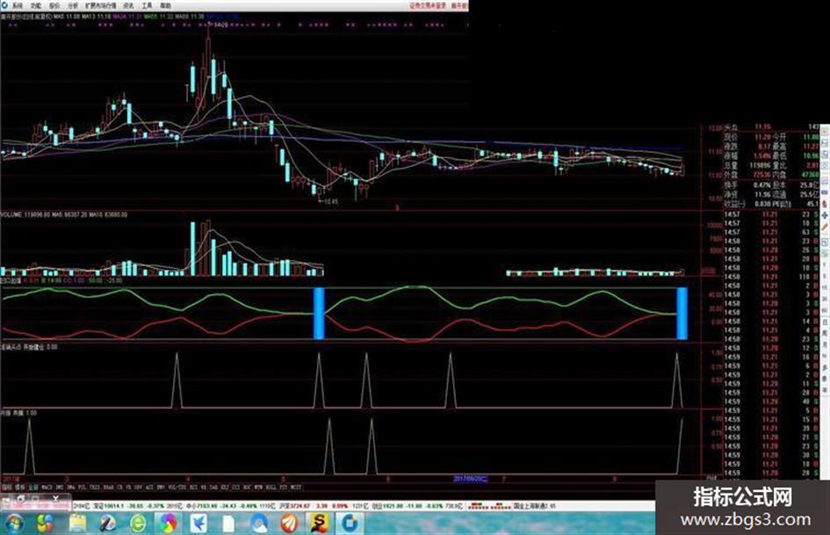This screenshot has height=535, width=830.
Task: Switch indicator to BOLL
Action: 271,487
